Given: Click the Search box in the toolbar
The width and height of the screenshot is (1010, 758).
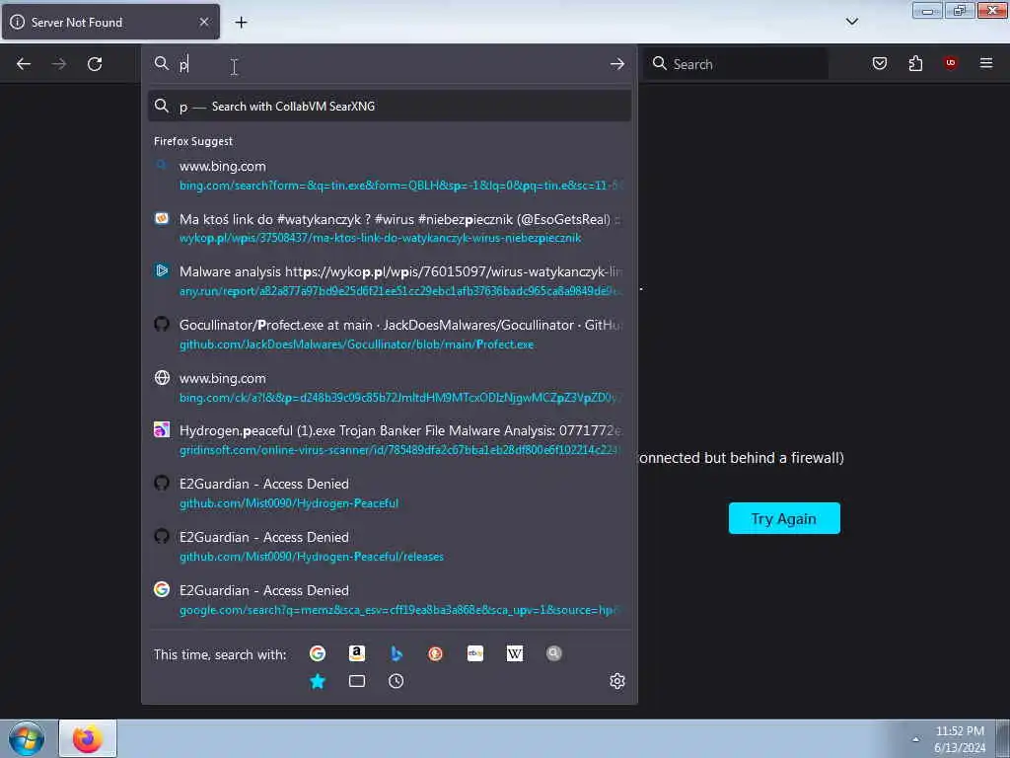Looking at the screenshot, I should pyautogui.click(x=736, y=64).
